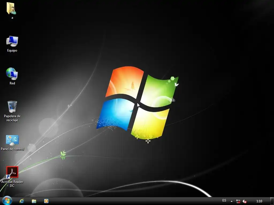Launch Internet Explorer from the taskbar
Image resolution: width=274 pixels, height=205 pixels.
pyautogui.click(x=22, y=201)
